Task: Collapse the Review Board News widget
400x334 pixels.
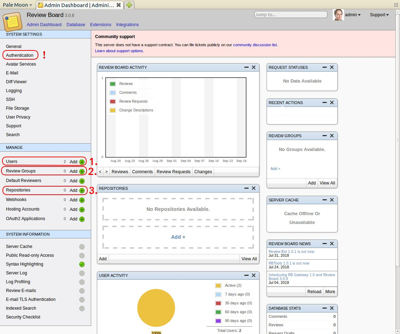Action: pyautogui.click(x=325, y=244)
